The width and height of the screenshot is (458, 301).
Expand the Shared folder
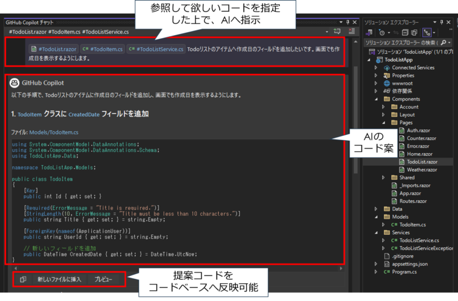tap(383, 178)
